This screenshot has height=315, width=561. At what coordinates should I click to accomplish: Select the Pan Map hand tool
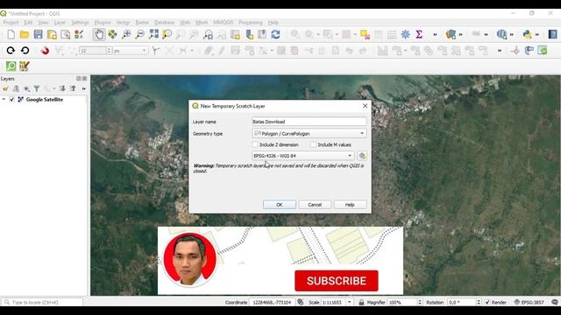[99, 35]
